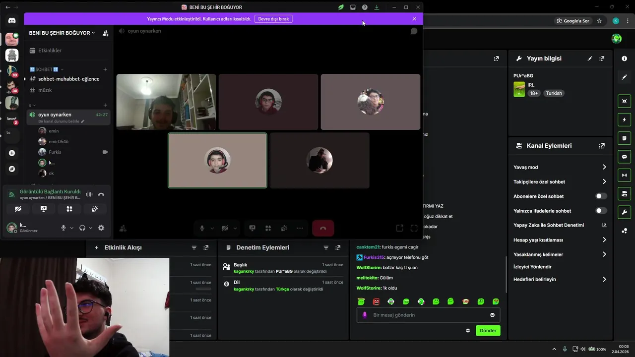Open Discord user settings gear
The height and width of the screenshot is (357, 635).
click(101, 228)
